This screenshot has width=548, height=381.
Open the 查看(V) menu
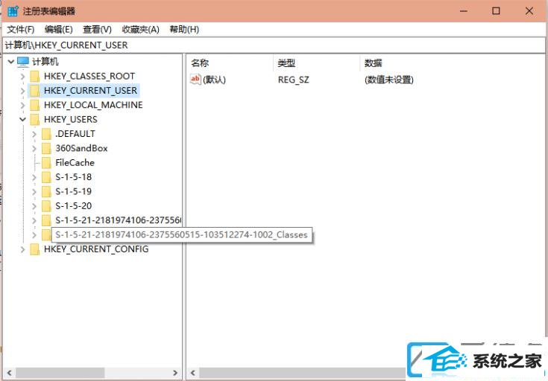97,30
